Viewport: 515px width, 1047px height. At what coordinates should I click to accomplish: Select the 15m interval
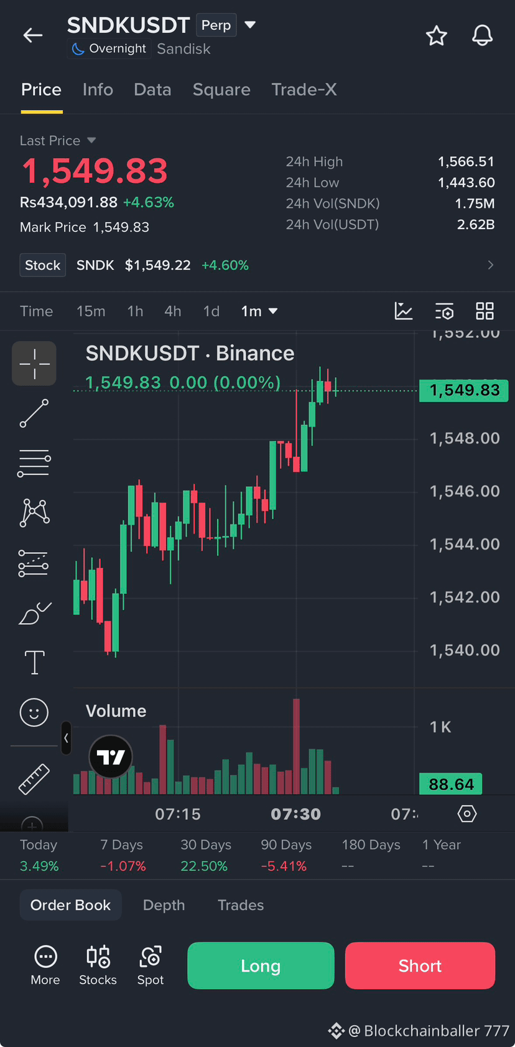[x=91, y=311]
